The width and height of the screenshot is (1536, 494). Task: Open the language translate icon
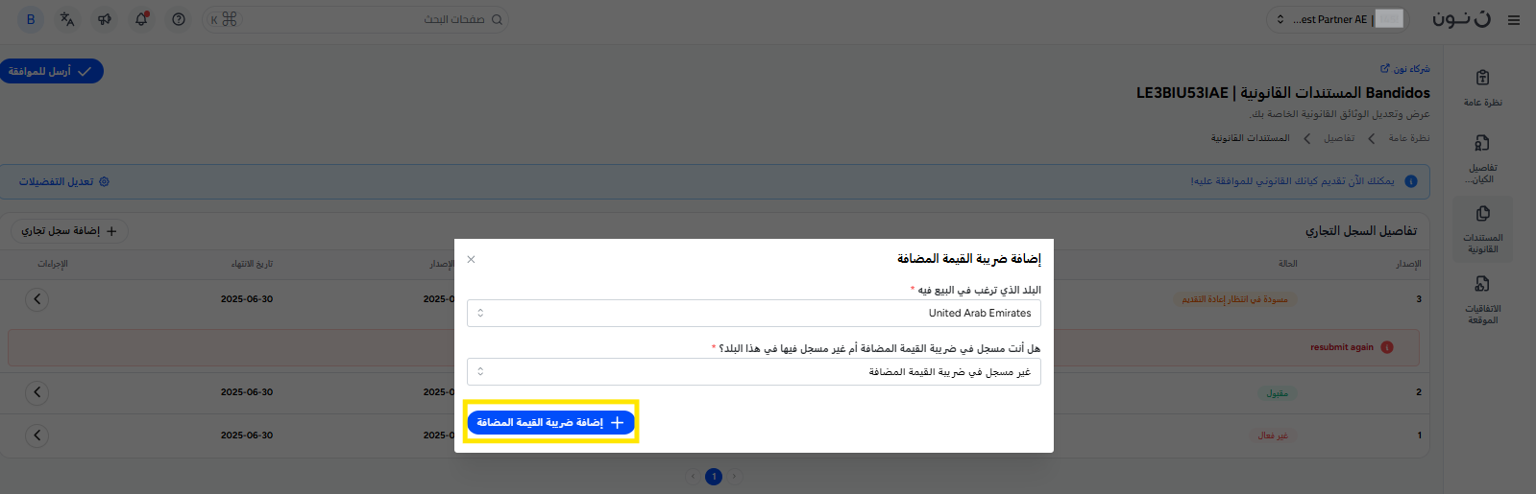[x=67, y=19]
